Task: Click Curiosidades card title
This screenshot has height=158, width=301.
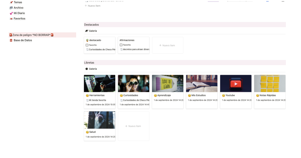Action: click(131, 95)
